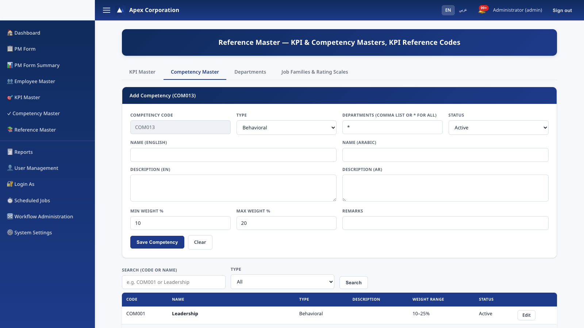Click the PM Form Summary chart icon
584x328 pixels.
pos(10,65)
